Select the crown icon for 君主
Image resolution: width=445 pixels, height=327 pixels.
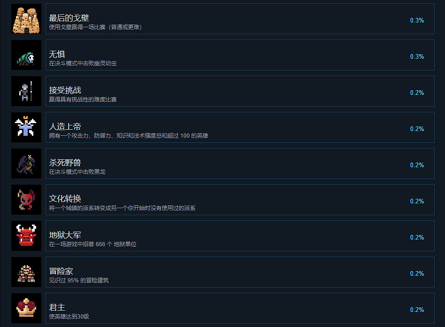26,308
